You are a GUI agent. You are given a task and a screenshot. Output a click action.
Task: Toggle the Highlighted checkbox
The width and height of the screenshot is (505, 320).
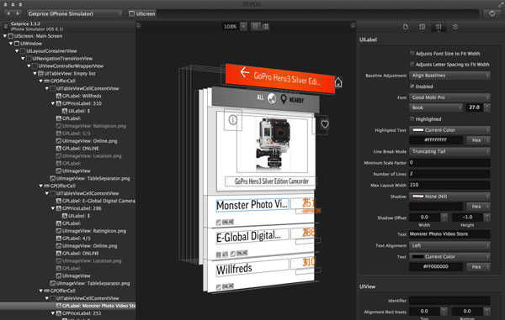412,119
